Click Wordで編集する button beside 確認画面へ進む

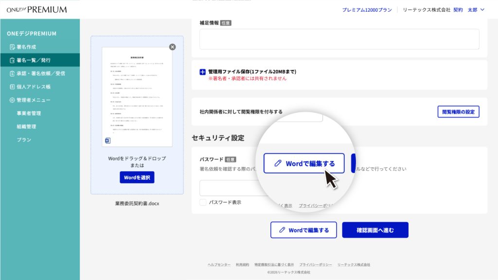(303, 230)
